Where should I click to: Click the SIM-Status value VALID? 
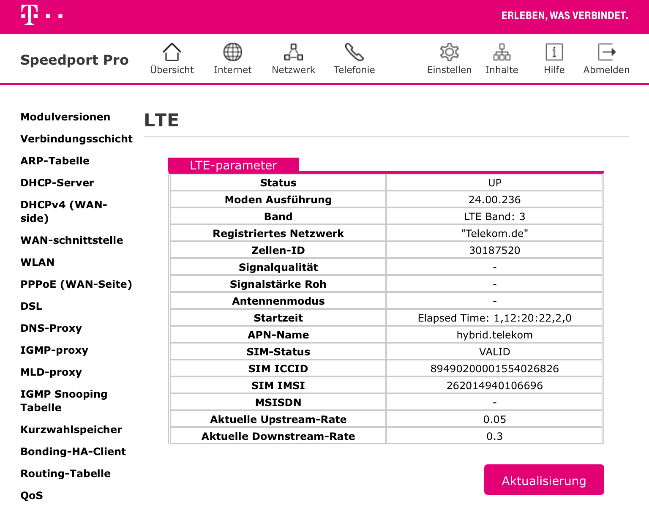tap(494, 352)
